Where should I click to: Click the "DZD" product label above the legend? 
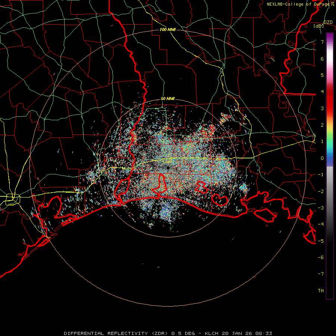click(x=328, y=22)
